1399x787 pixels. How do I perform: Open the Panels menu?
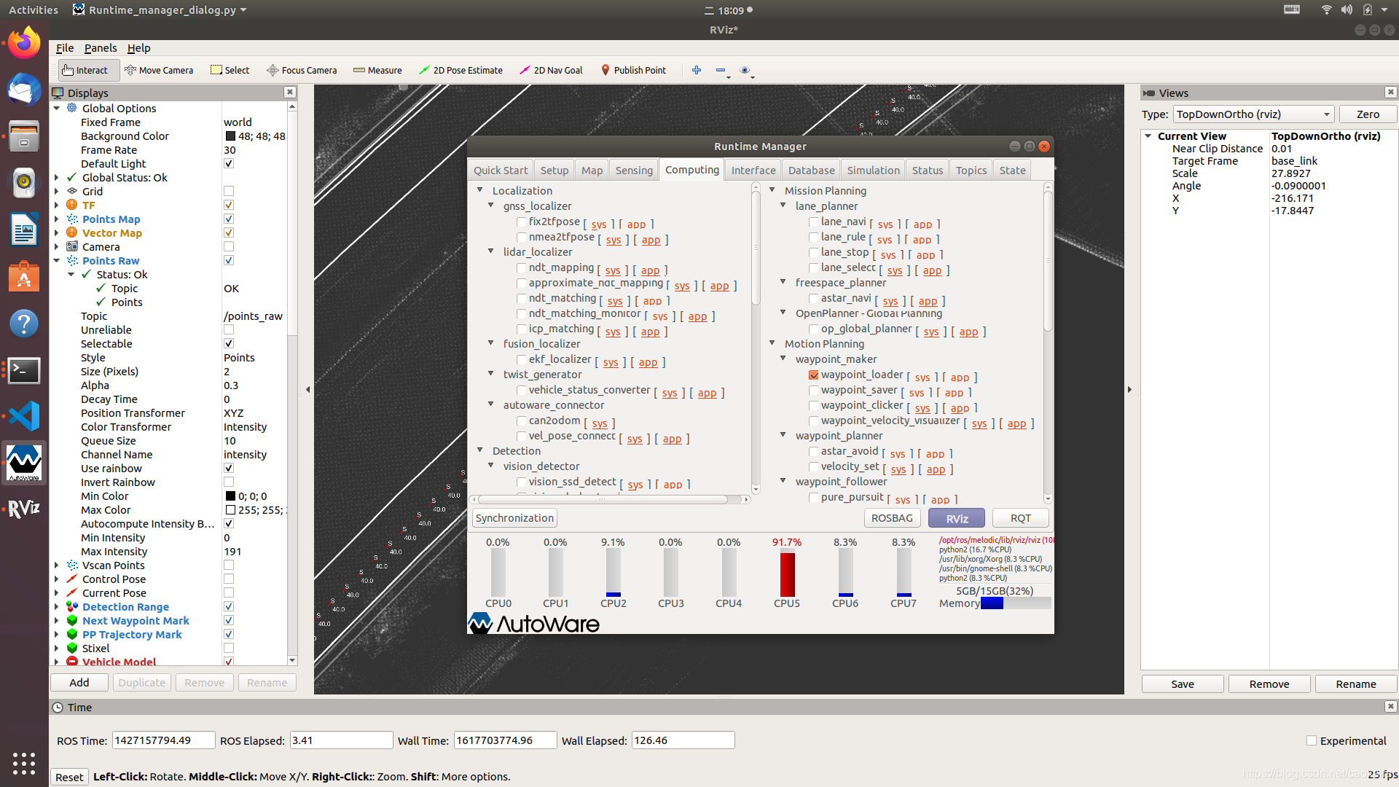[100, 48]
